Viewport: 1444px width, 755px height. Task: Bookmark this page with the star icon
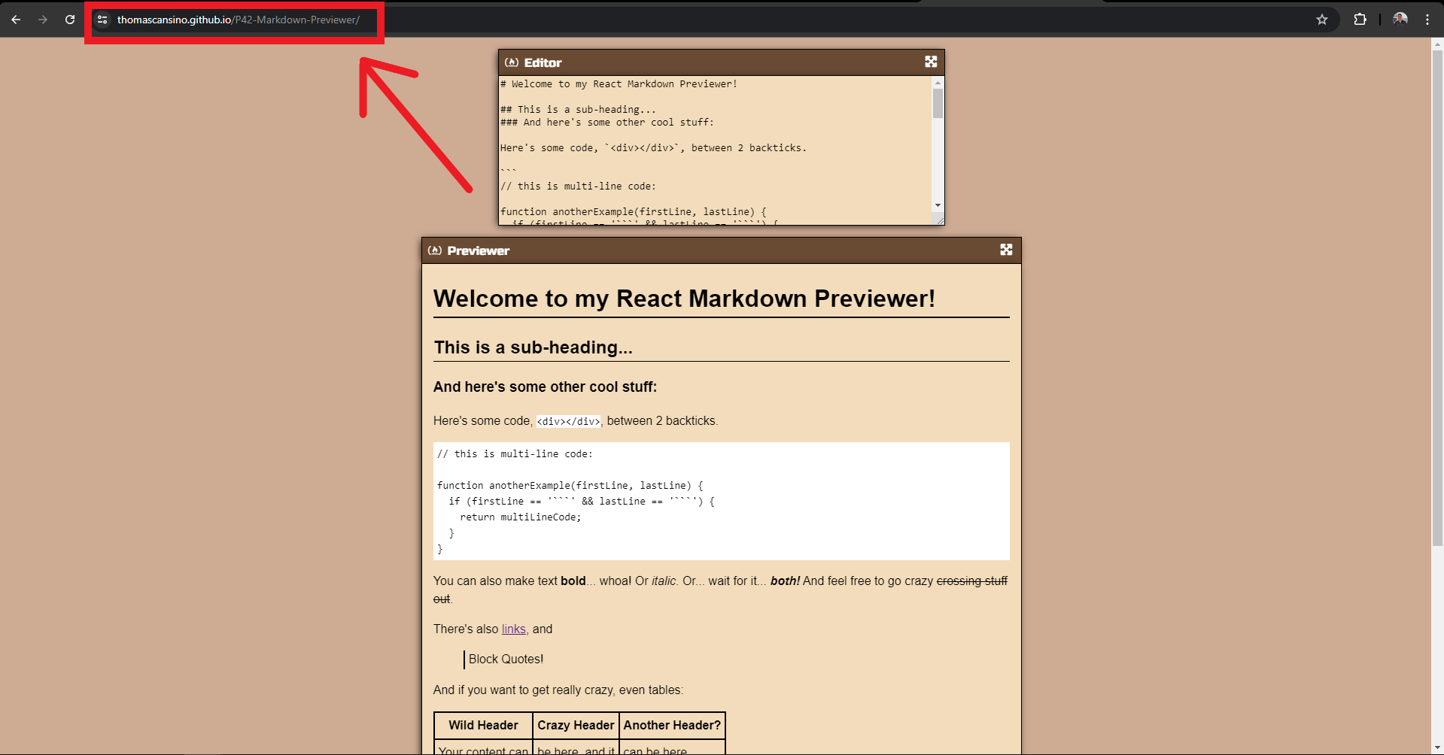click(1322, 20)
